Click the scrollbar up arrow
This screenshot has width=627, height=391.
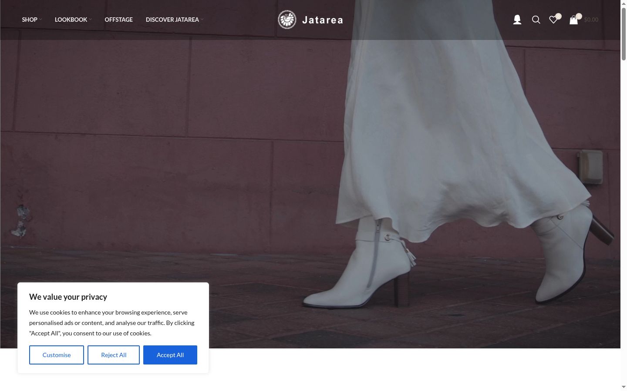[624, 3]
